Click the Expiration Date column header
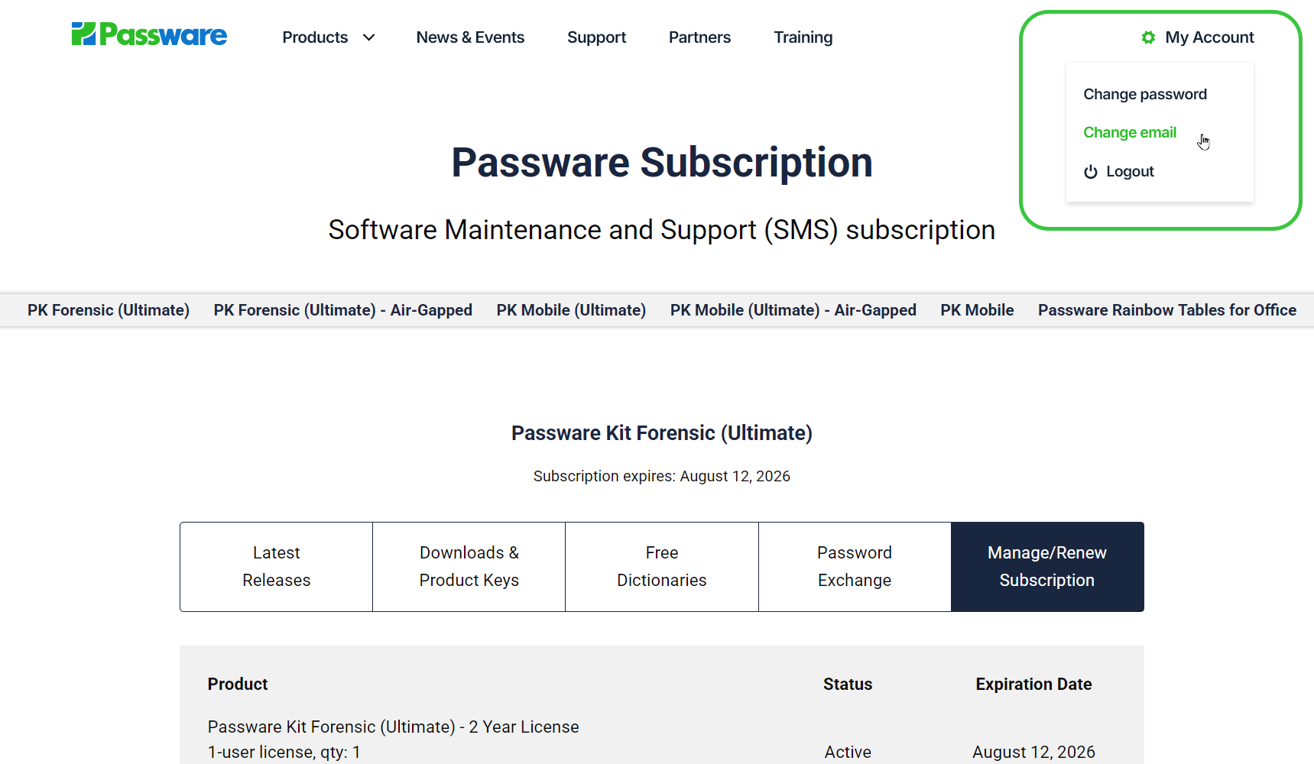 click(x=1033, y=684)
